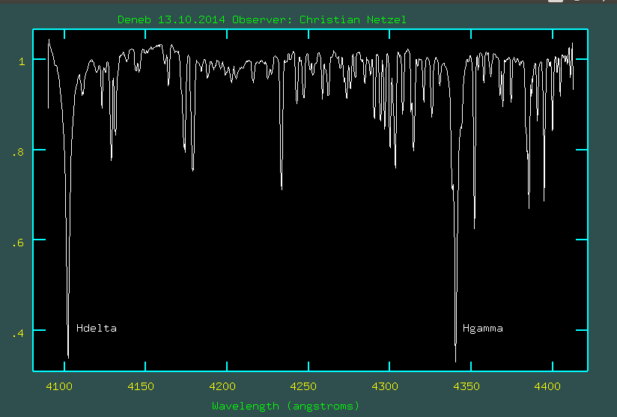Click the 4200 x-axis tick label

pos(222,386)
